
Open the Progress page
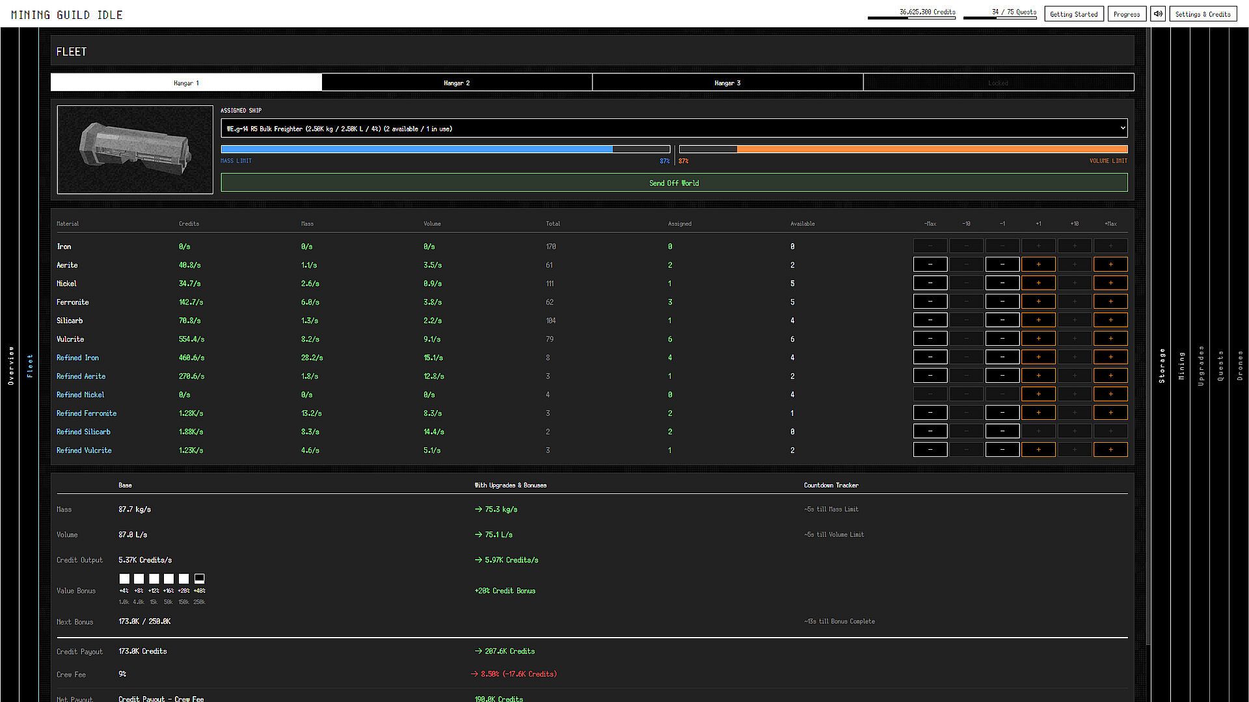click(x=1127, y=14)
